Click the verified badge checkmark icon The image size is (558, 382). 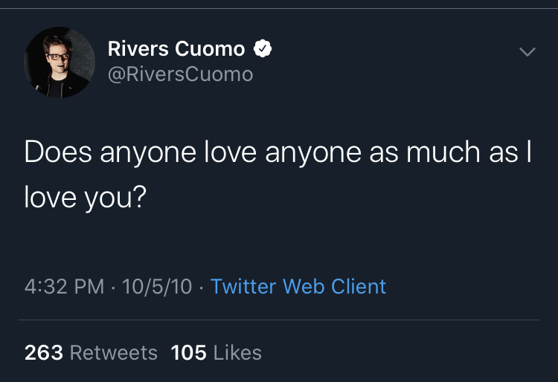click(x=263, y=50)
